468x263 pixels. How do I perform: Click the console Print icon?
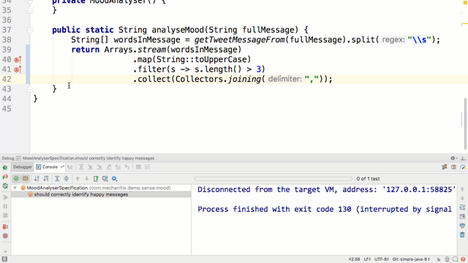click(x=462, y=226)
